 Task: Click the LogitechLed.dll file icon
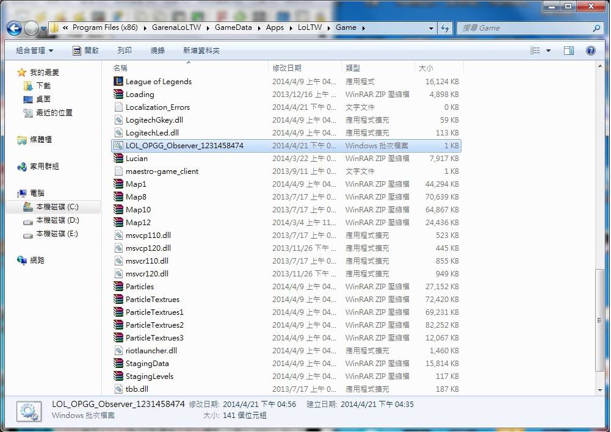[x=118, y=132]
